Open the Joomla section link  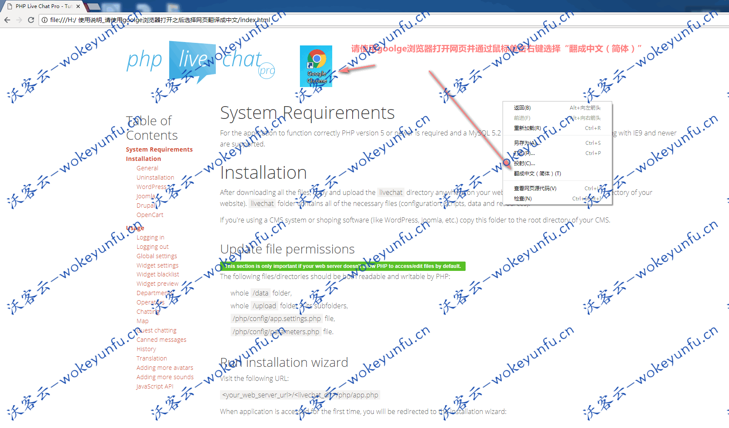click(x=146, y=196)
